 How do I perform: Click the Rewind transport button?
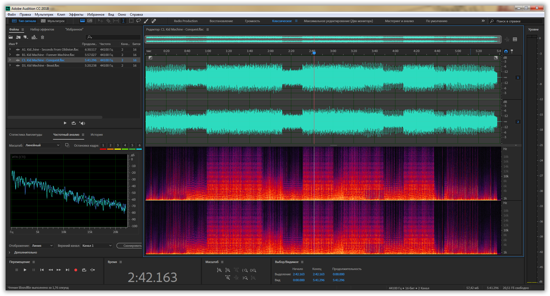pos(51,270)
